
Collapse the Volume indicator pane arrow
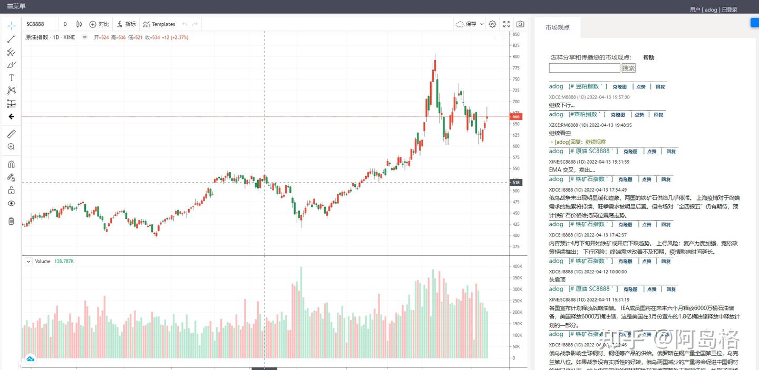(x=28, y=261)
